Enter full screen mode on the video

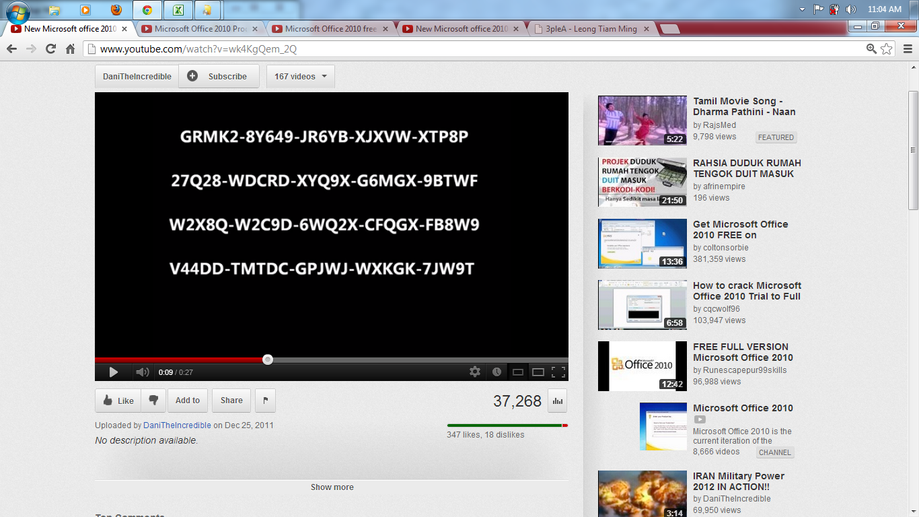click(x=558, y=372)
